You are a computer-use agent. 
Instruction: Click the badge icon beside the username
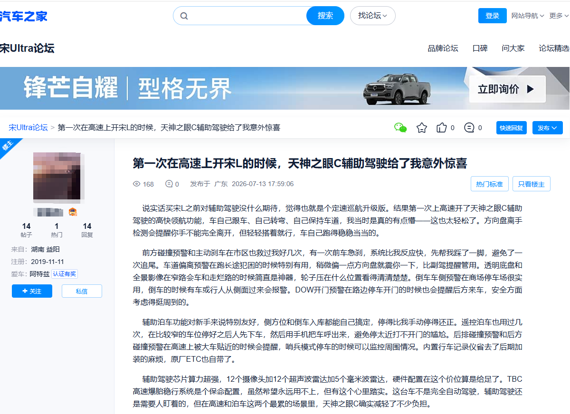73,212
